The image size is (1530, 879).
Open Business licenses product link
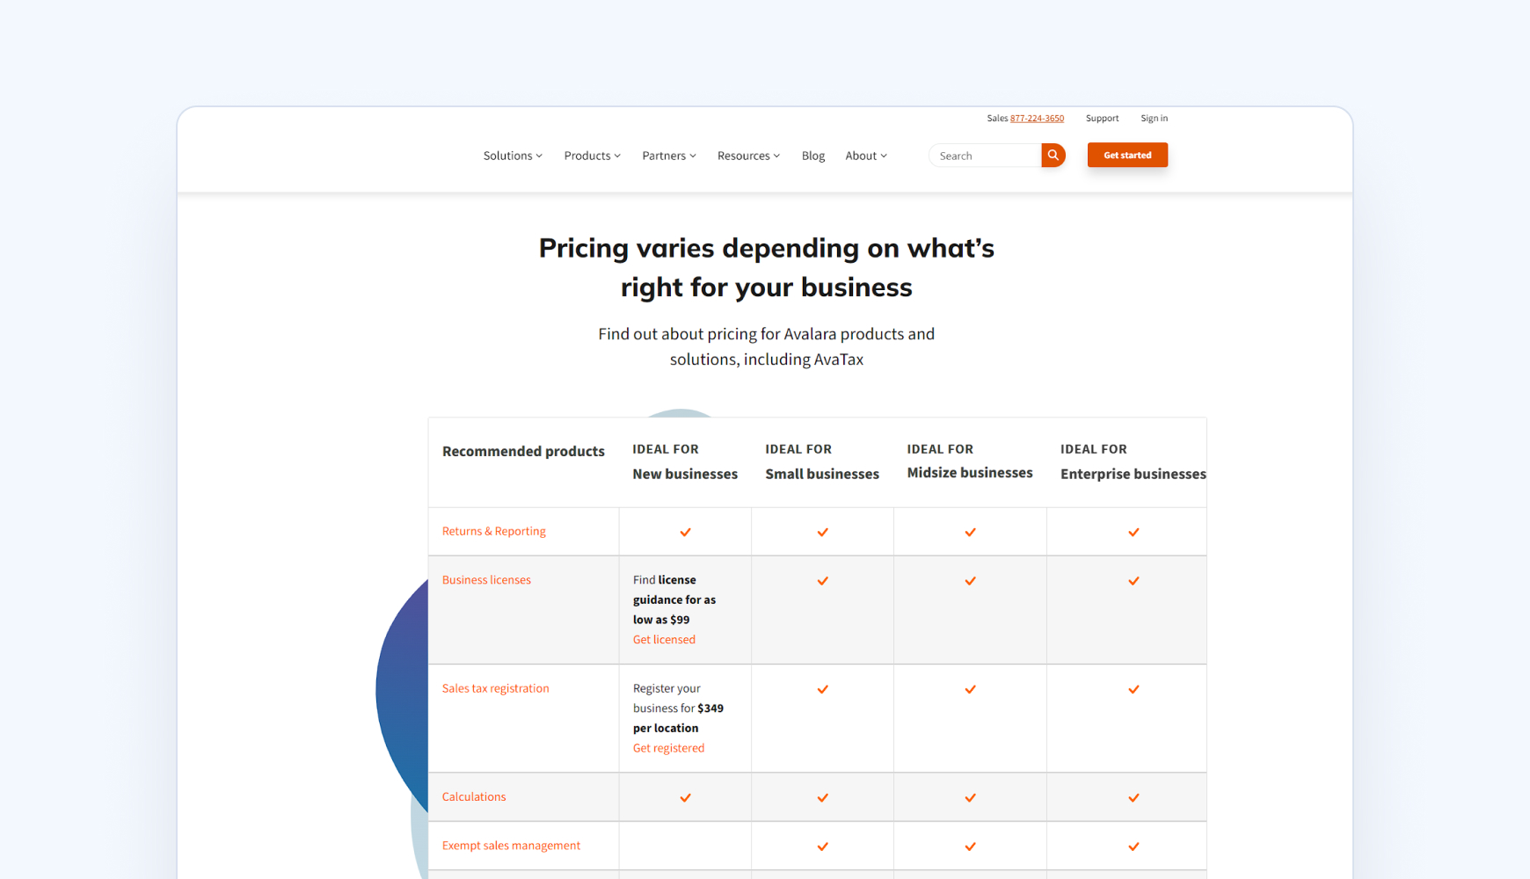pyautogui.click(x=486, y=579)
